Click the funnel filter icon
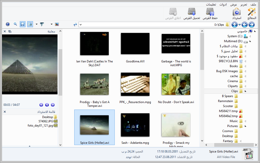Screen dimensions: 260x163 point(42,24)
